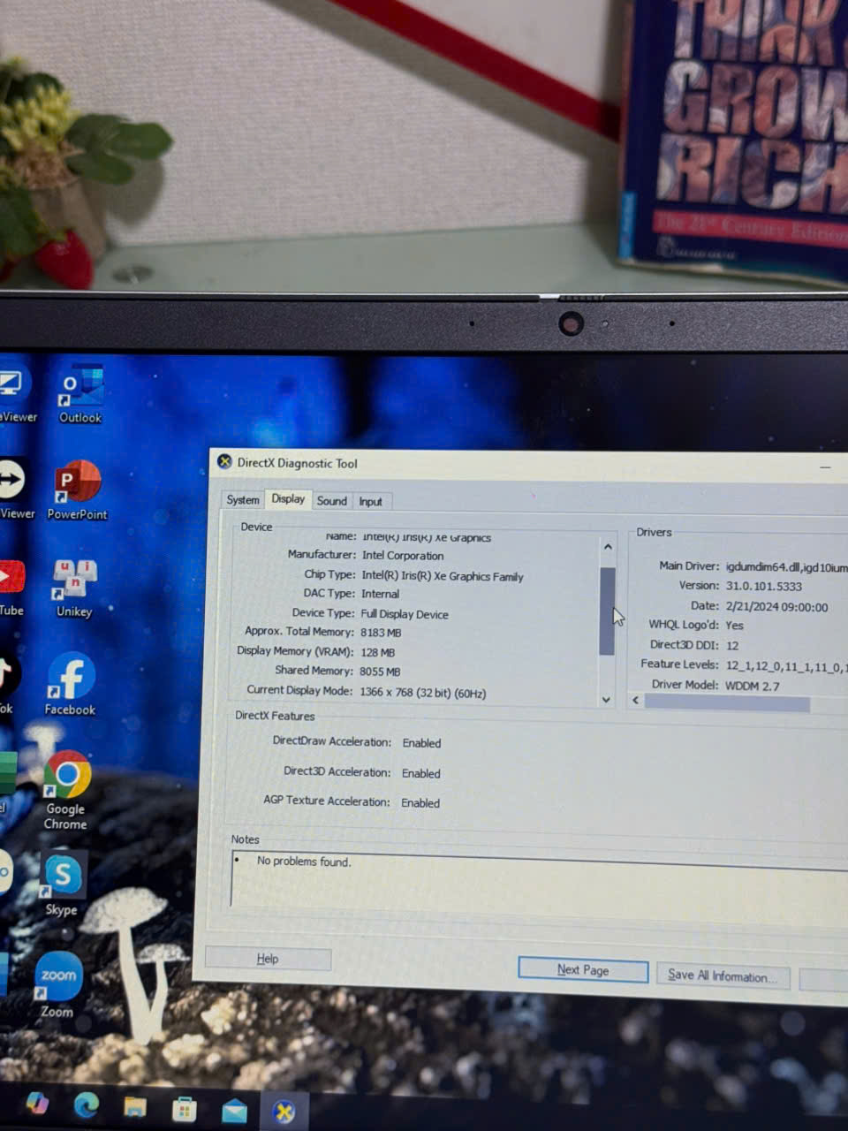Click the WHQL Logo'd value 'Yes'
The height and width of the screenshot is (1131, 848).
(735, 626)
